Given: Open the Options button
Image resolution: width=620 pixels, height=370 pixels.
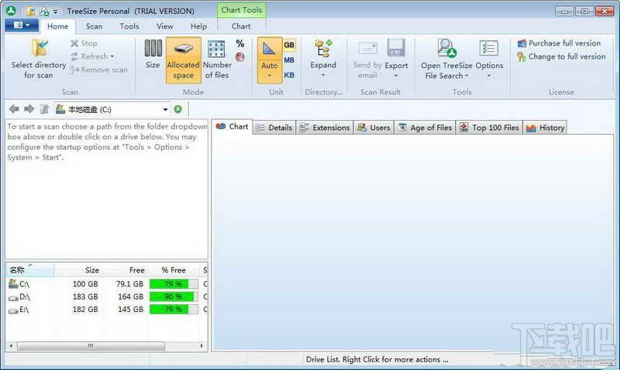Looking at the screenshot, I should (489, 55).
